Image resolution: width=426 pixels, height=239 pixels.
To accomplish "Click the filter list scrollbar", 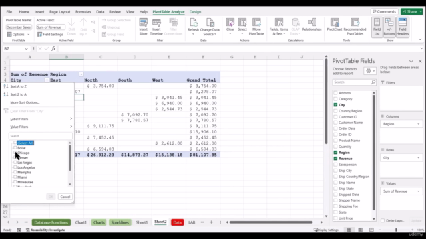I will point(70,158).
